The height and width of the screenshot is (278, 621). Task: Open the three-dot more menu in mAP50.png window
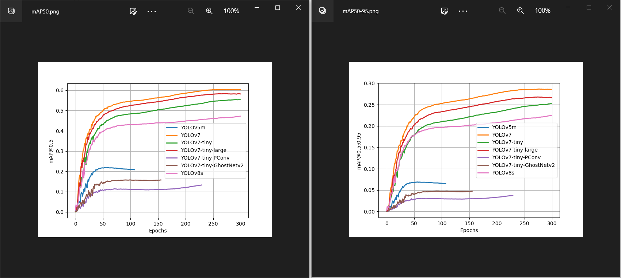click(x=152, y=11)
